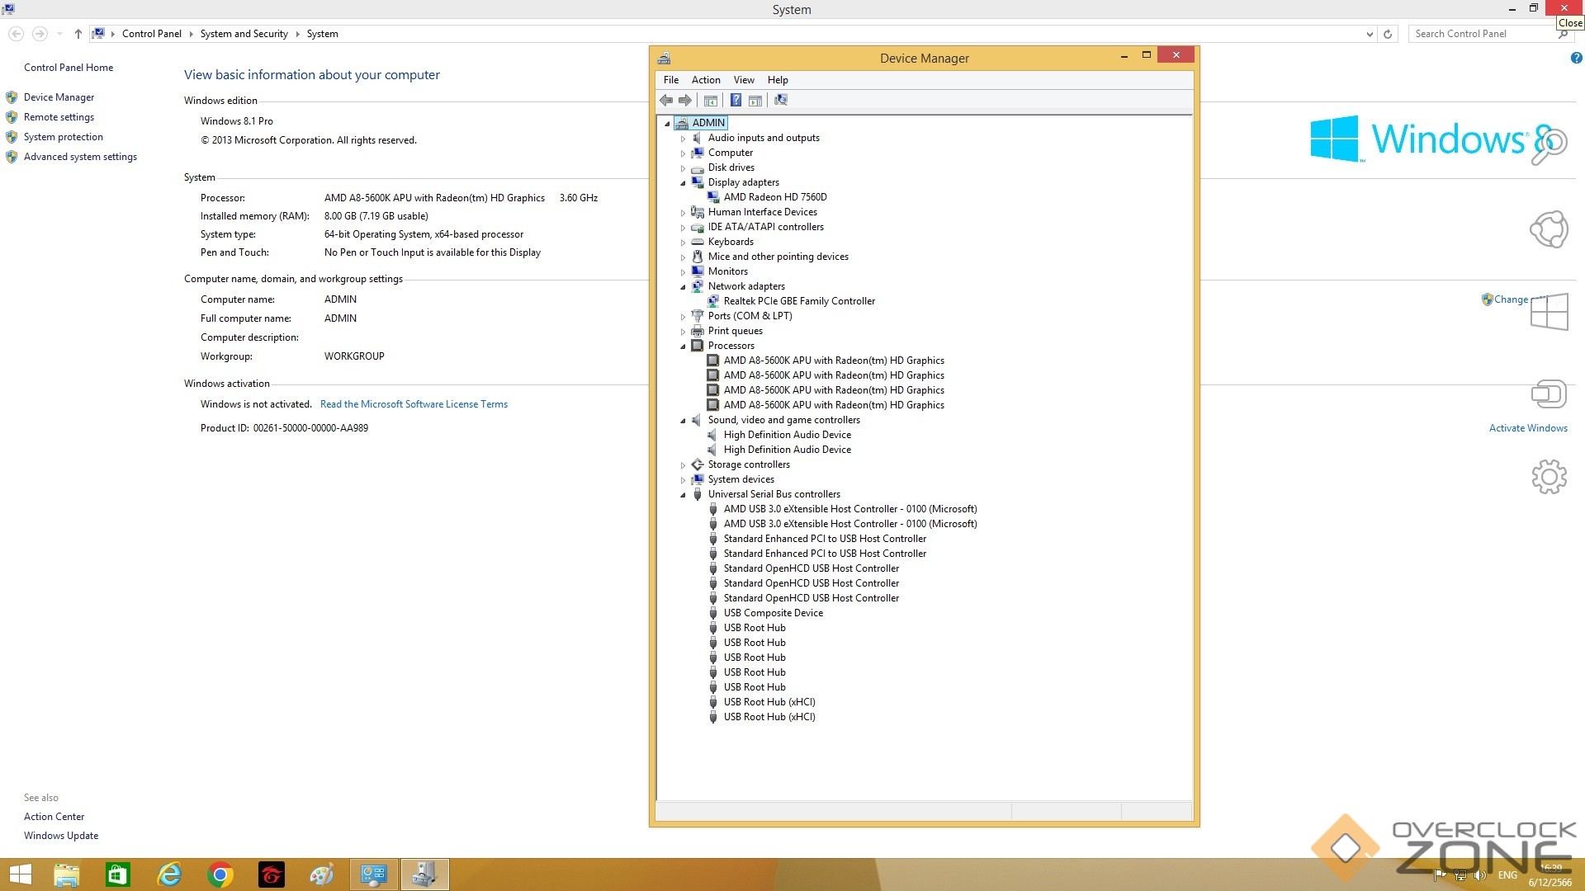Collapse the Processors node
Screen dimensions: 1585x891
click(x=683, y=346)
